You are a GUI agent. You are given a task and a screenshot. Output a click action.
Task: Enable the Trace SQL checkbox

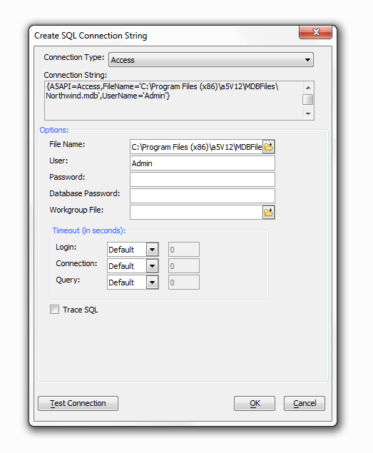[54, 310]
